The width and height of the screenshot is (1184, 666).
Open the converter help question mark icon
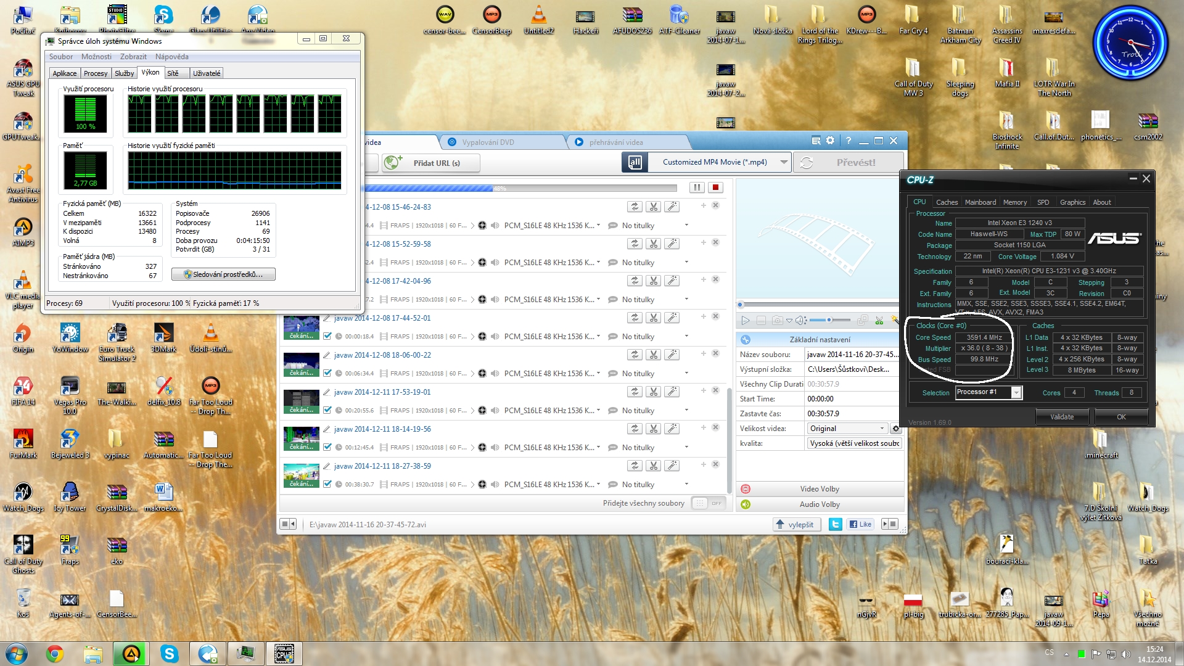pos(848,141)
